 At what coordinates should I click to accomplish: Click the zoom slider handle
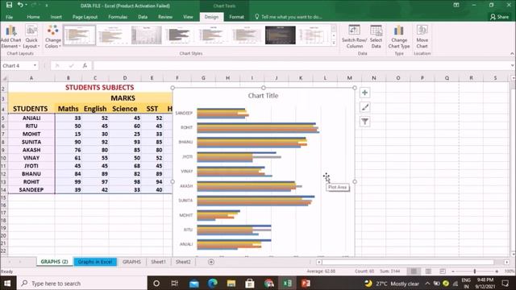(x=475, y=271)
